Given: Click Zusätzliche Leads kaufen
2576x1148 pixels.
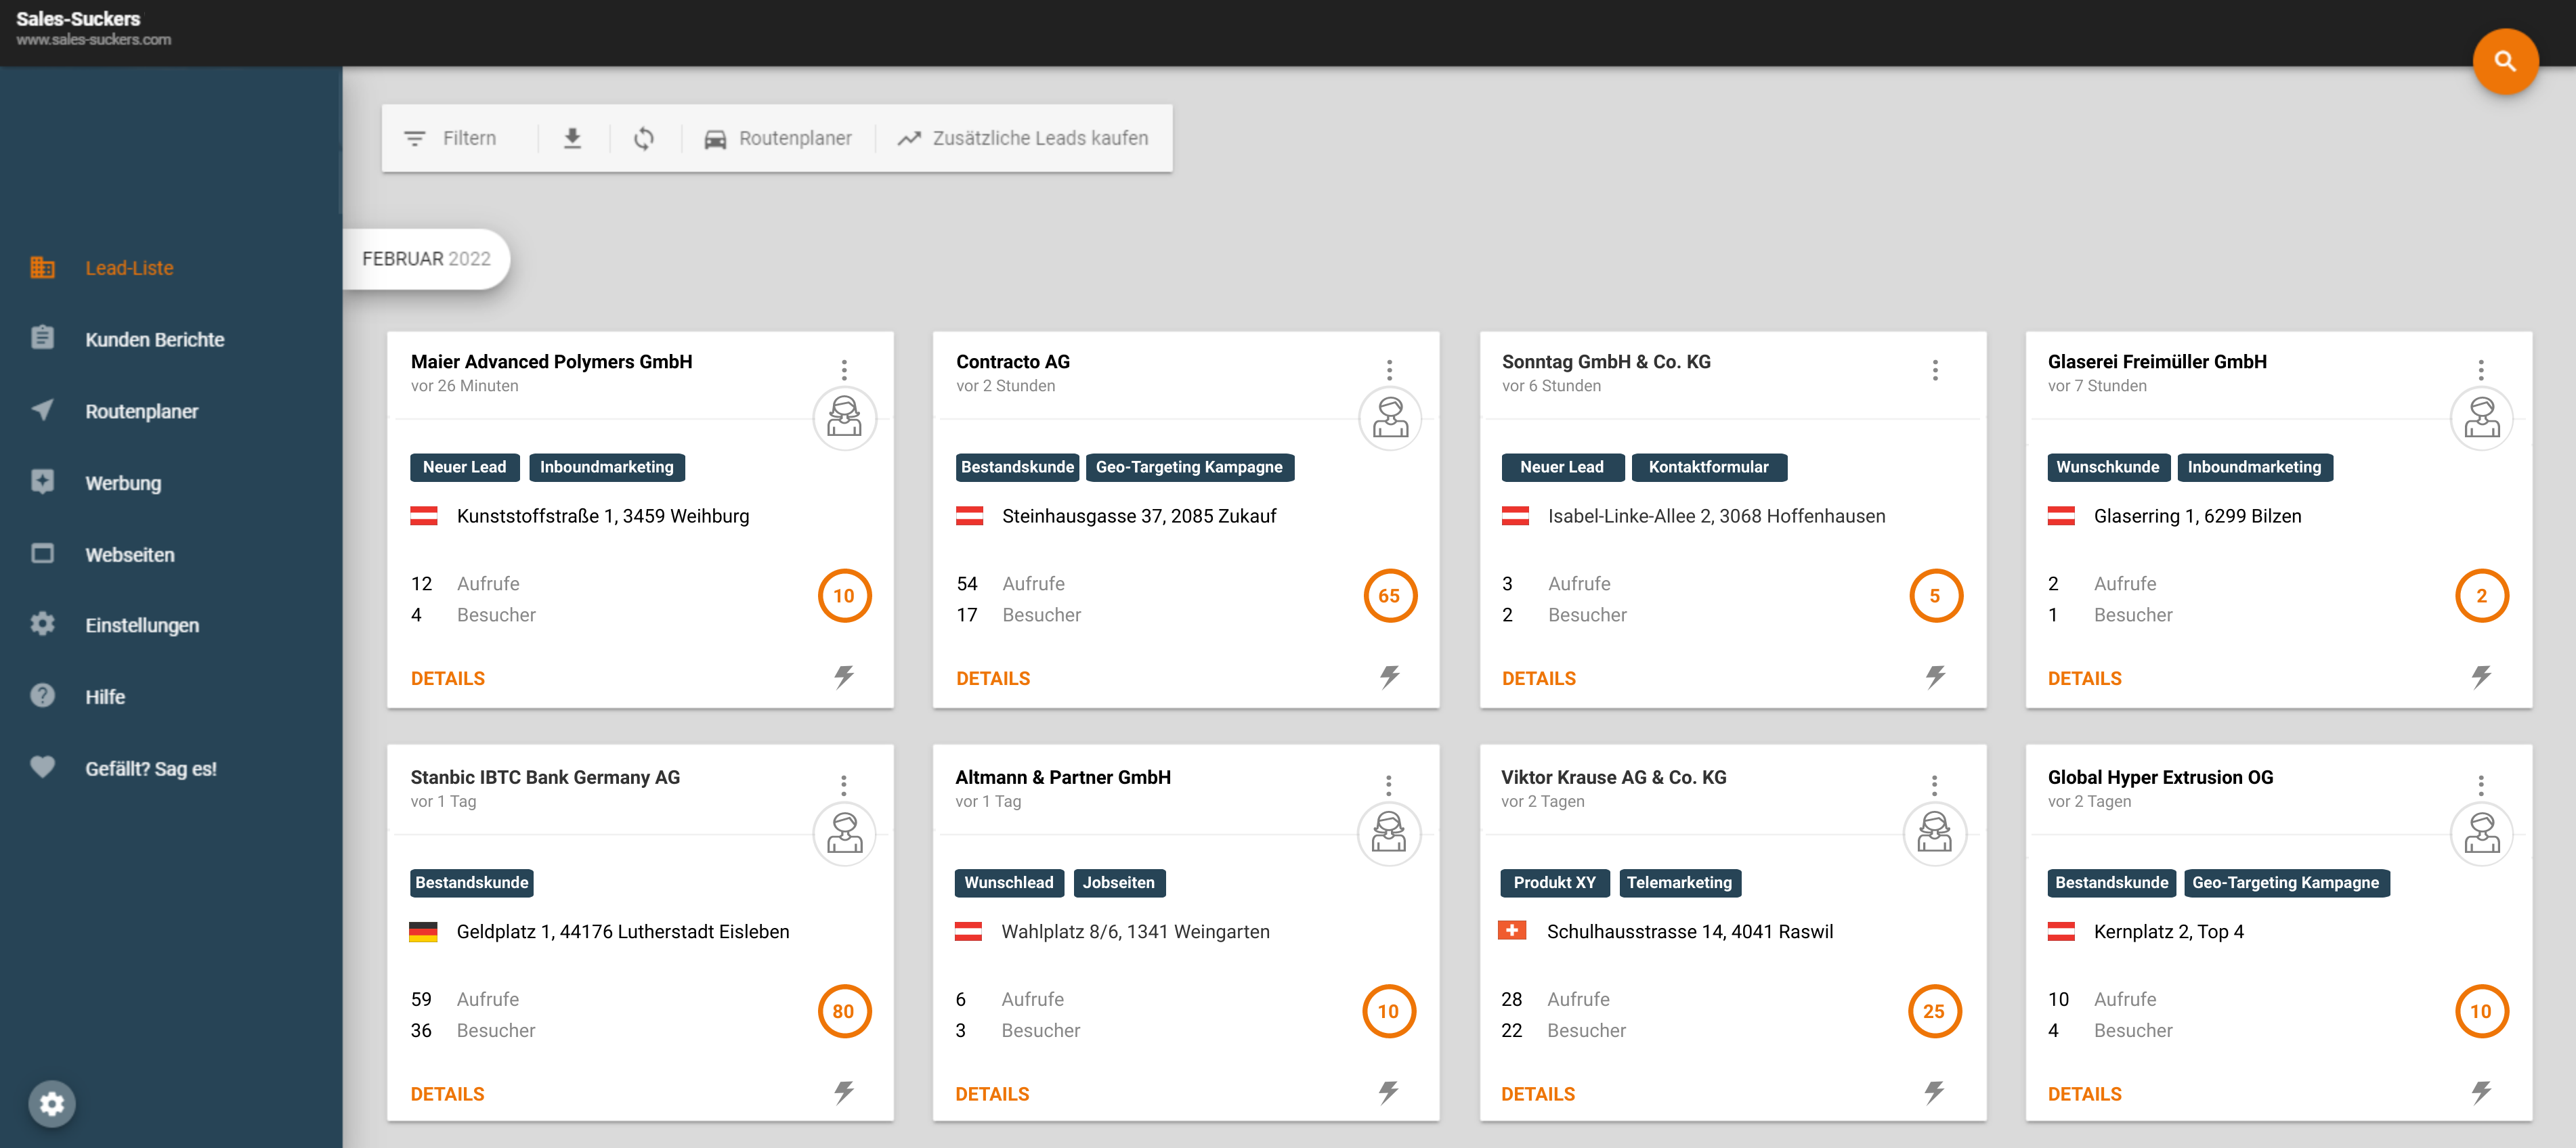Looking at the screenshot, I should 1022,138.
